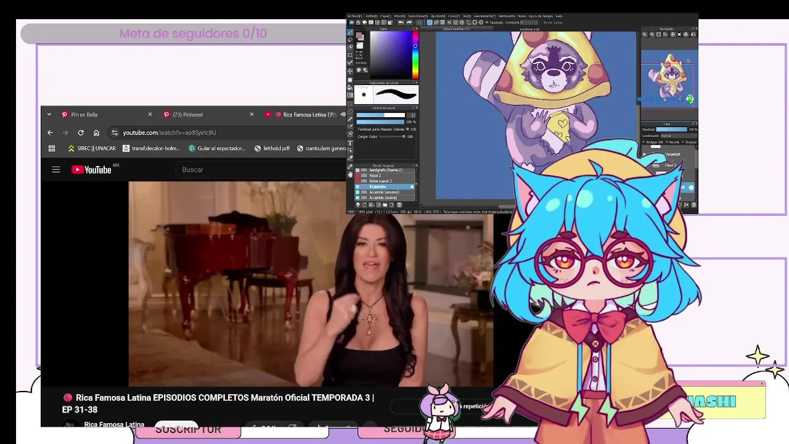Open the Capa menu

pyautogui.click(x=385, y=16)
